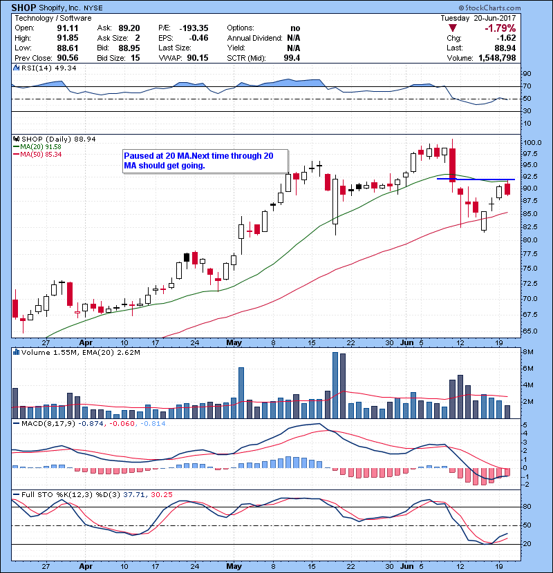Click the SHOP ticker symbol title
Viewport: 553px width, 573px height.
click(x=24, y=8)
